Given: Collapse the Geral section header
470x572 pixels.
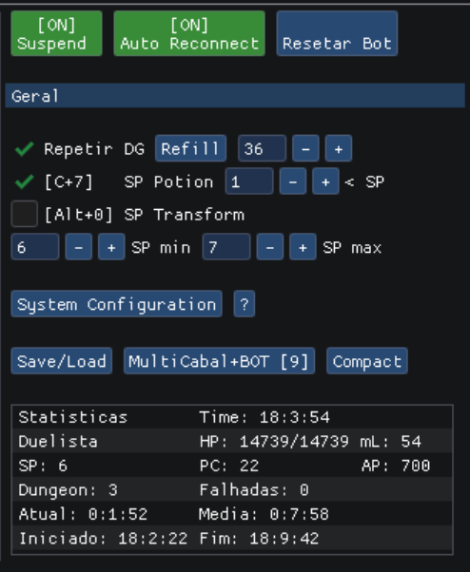Looking at the screenshot, I should (x=235, y=96).
